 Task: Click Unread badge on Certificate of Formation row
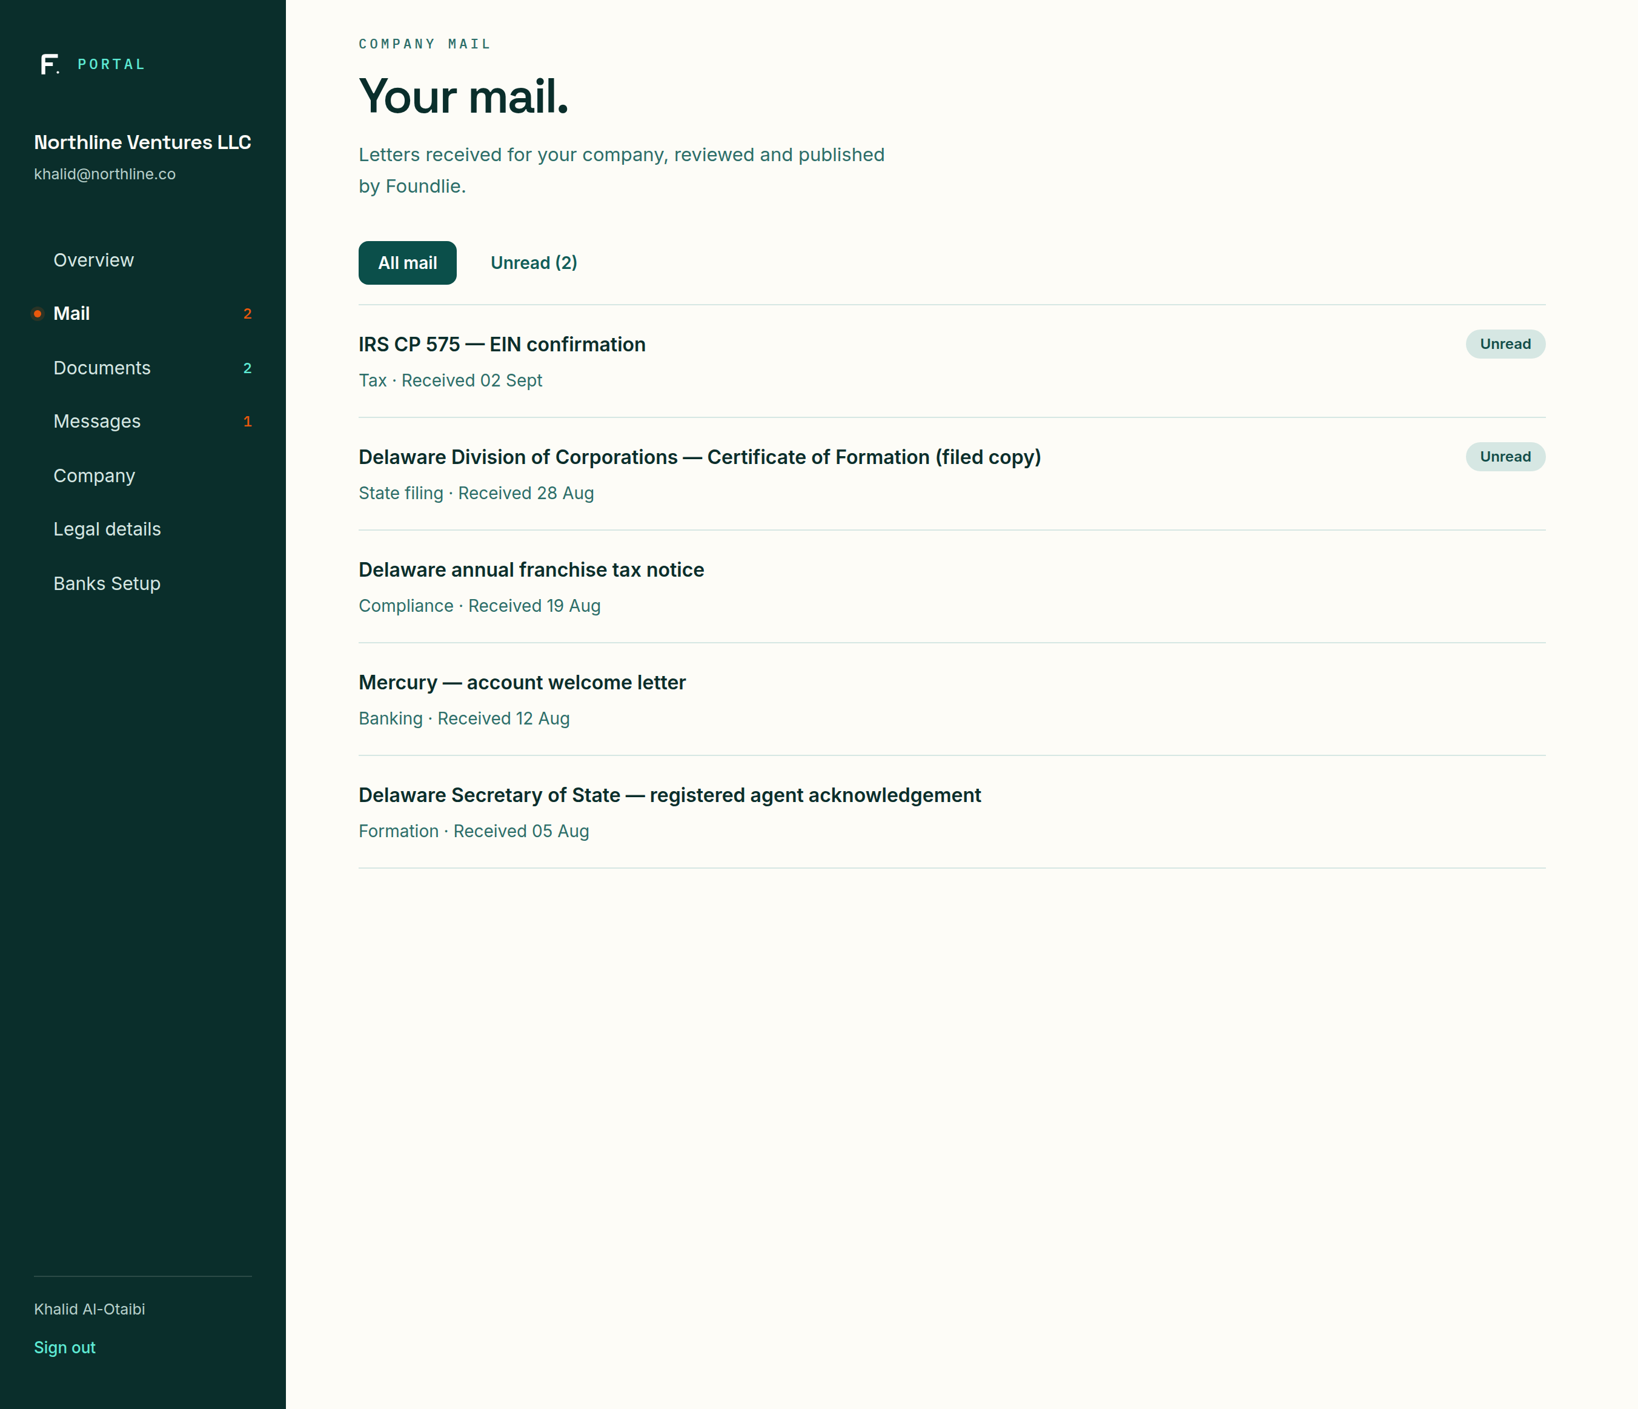(x=1505, y=456)
